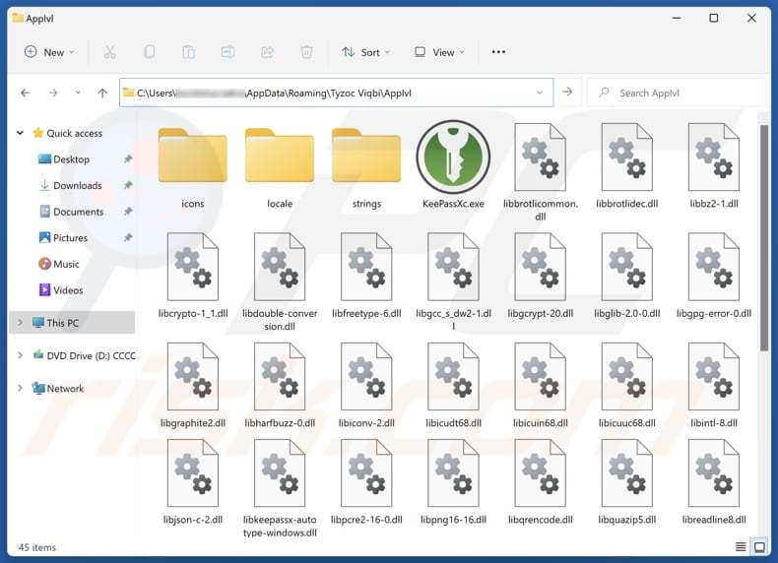778x563 pixels.
Task: Go back with the left arrow
Action: click(25, 93)
